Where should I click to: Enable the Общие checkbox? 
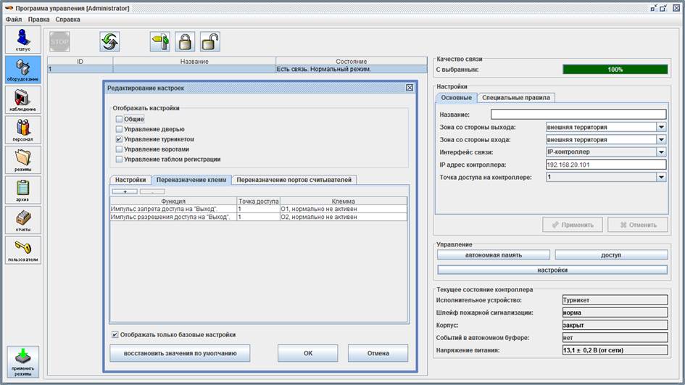[x=119, y=119]
